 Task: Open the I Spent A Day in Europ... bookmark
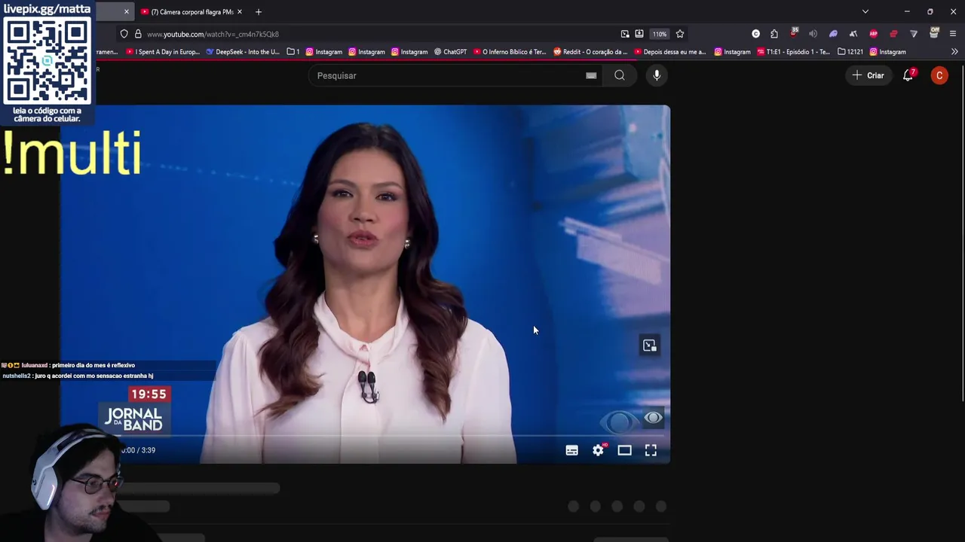(x=163, y=52)
